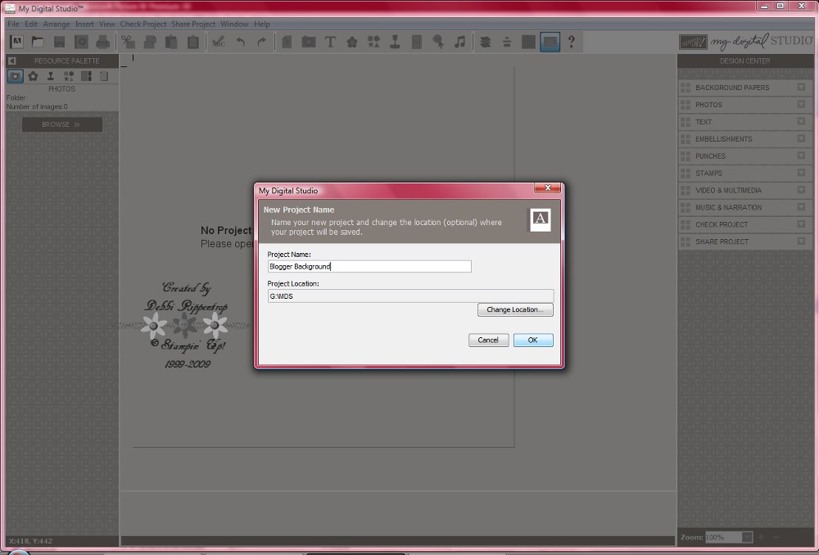Click the Paste clipboard icon
The width and height of the screenshot is (819, 555).
pyautogui.click(x=171, y=42)
